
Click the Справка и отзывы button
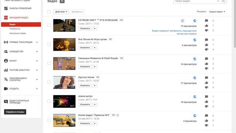[15, 112]
